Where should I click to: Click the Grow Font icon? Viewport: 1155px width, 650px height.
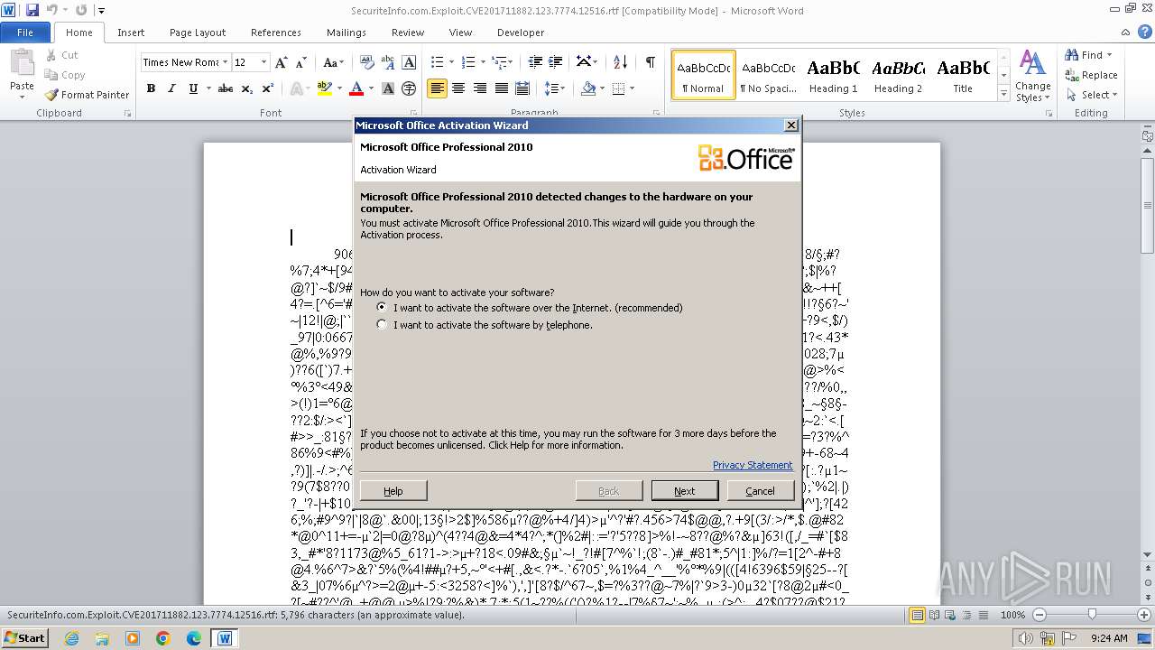(282, 62)
